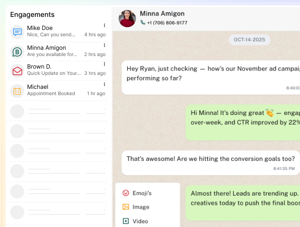Open Michael's Appointment Booked engagement
Screen dimensions: 300x227
(x=58, y=90)
